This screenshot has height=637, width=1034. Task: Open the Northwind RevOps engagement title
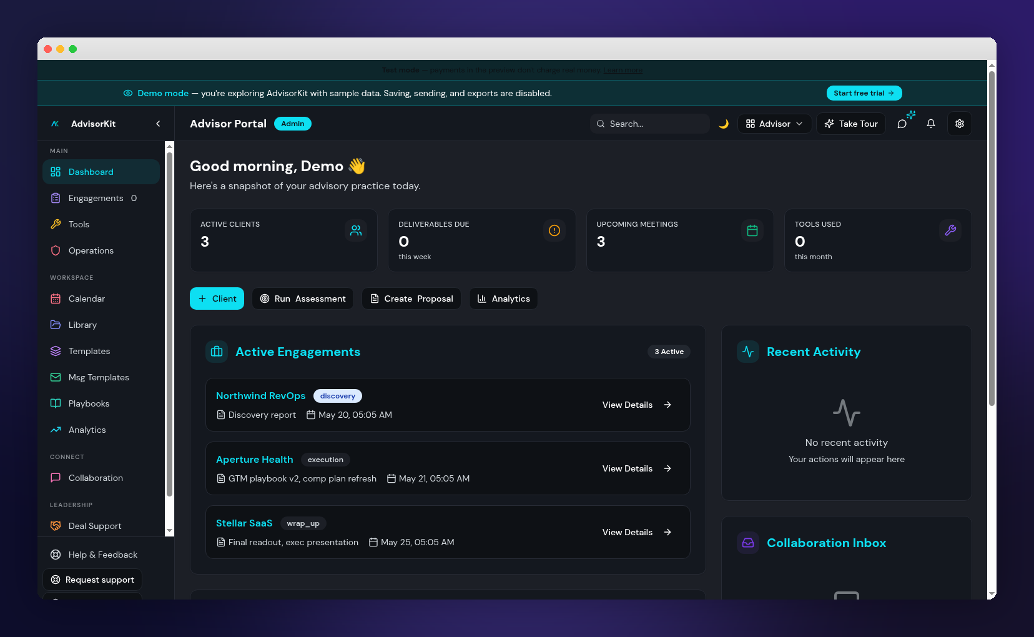[261, 396]
